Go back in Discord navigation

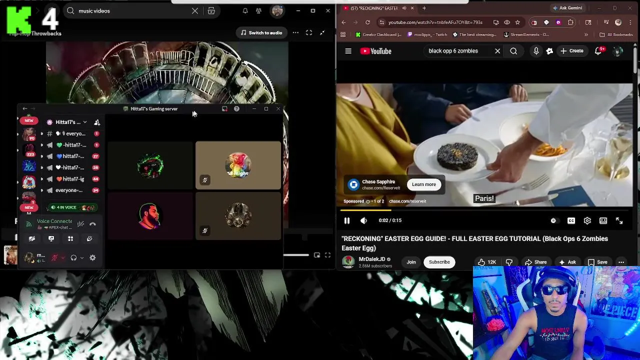point(24,109)
